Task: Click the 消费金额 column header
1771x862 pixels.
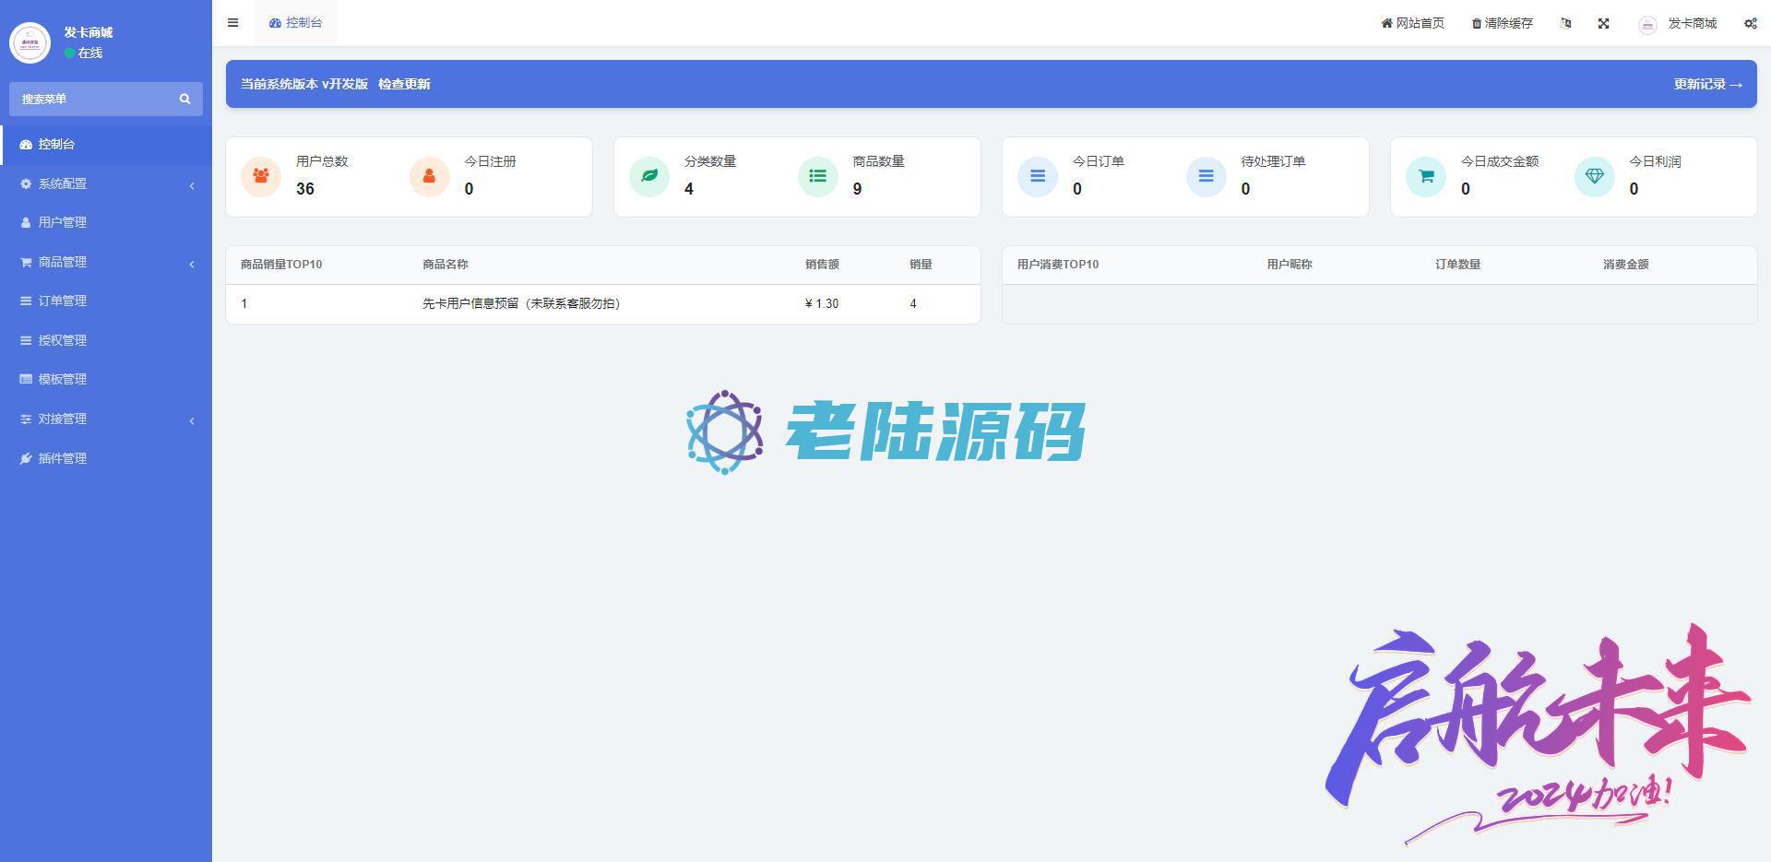Action: [x=1625, y=265]
